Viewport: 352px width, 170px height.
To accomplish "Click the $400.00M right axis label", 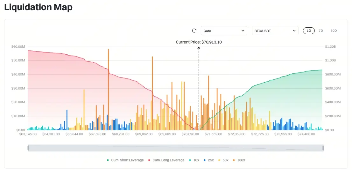I will click(x=333, y=102).
